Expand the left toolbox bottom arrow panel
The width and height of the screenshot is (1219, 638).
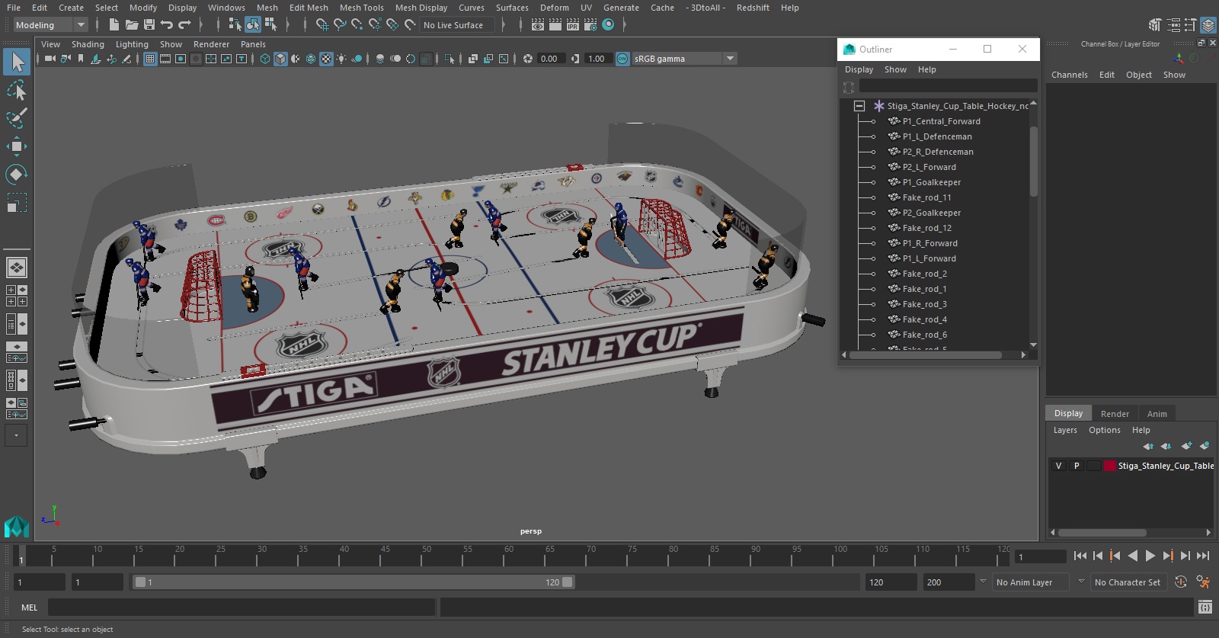point(16,435)
